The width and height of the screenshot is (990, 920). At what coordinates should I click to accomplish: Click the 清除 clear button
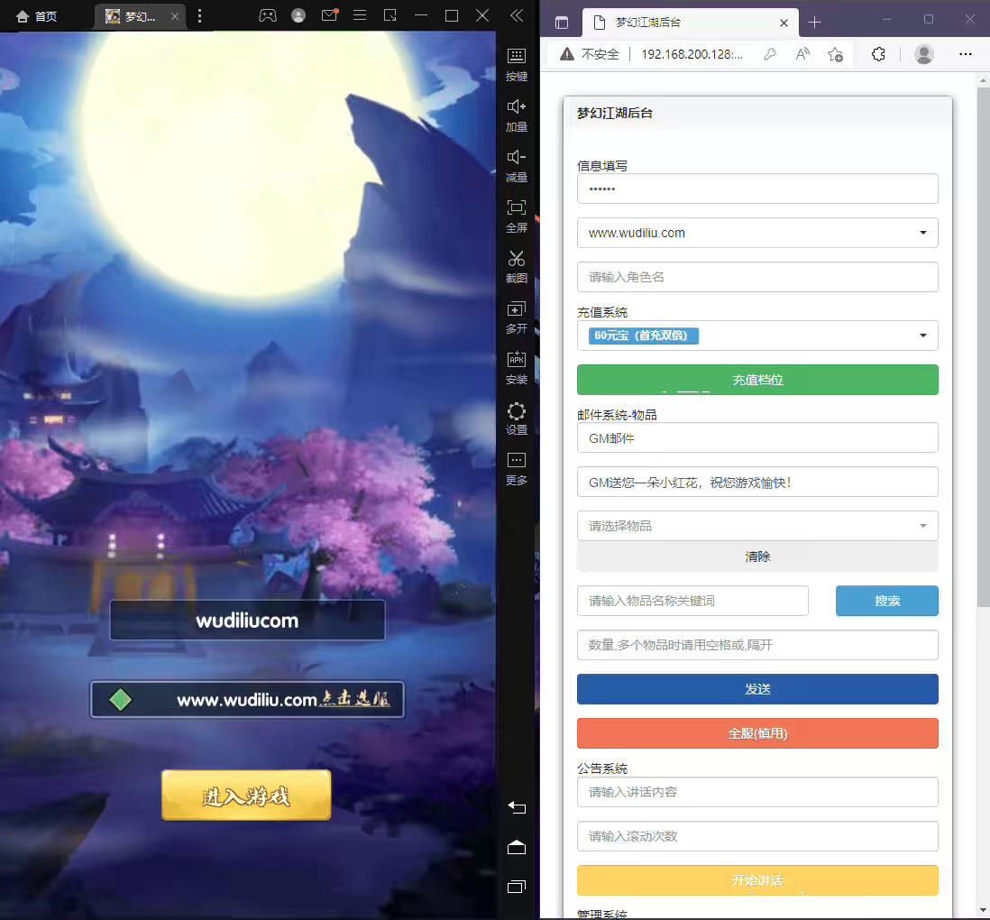coord(757,557)
